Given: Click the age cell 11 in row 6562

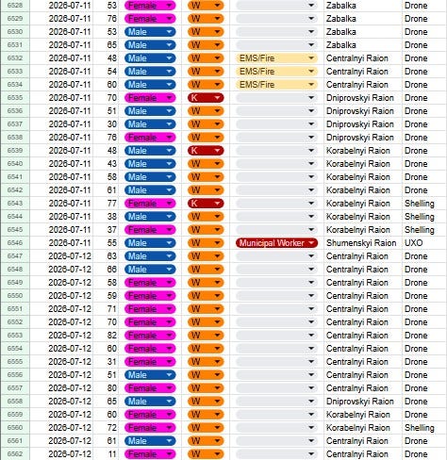Looking at the screenshot, I should point(106,454).
